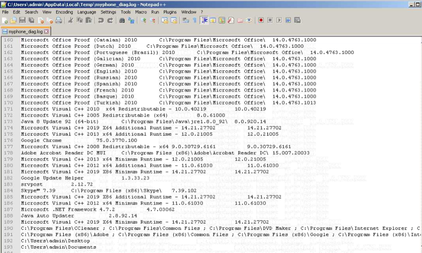
Task: Click '14.0.4763.1013' on the Turkish line
Action: (294, 103)
